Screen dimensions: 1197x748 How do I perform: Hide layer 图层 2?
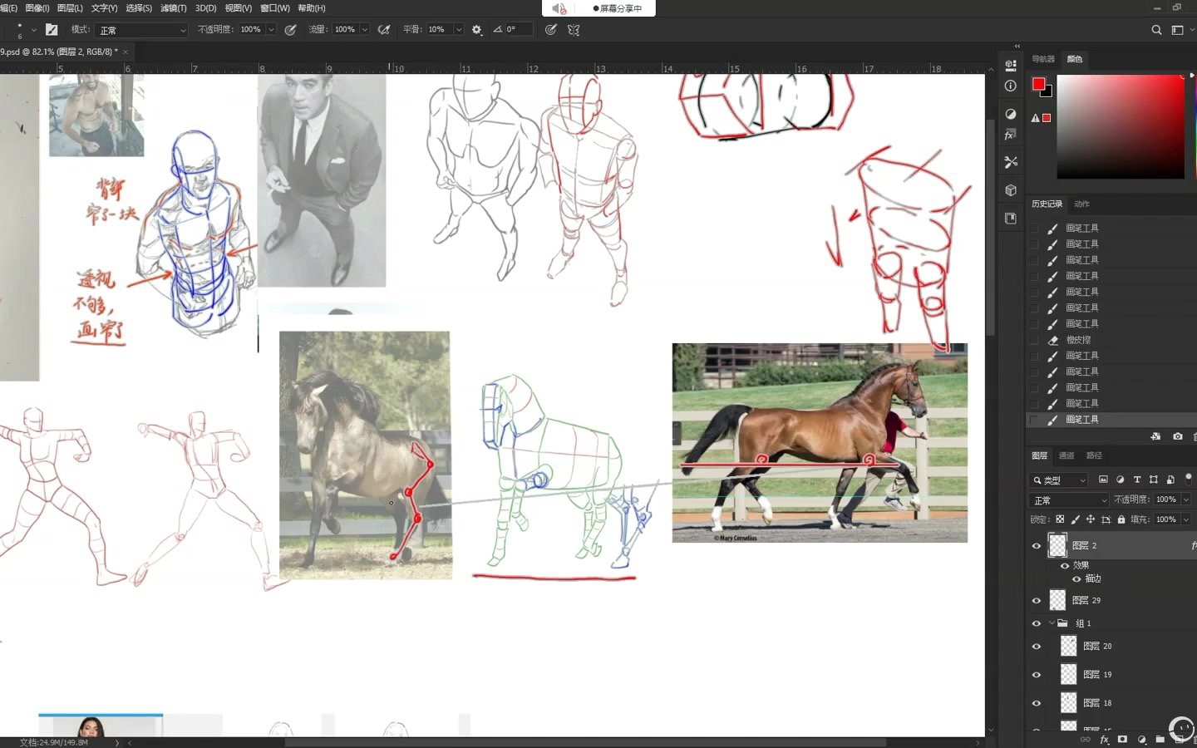[x=1036, y=546]
